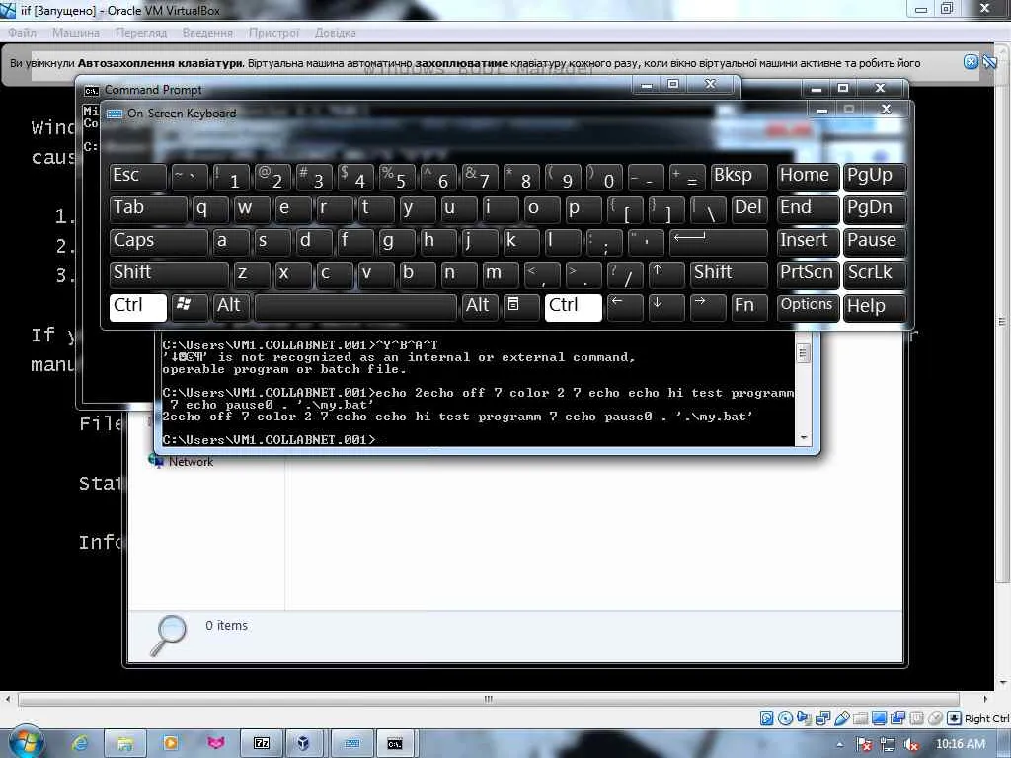
Task: Toggle the right Ctrl key
Action: pos(574,307)
